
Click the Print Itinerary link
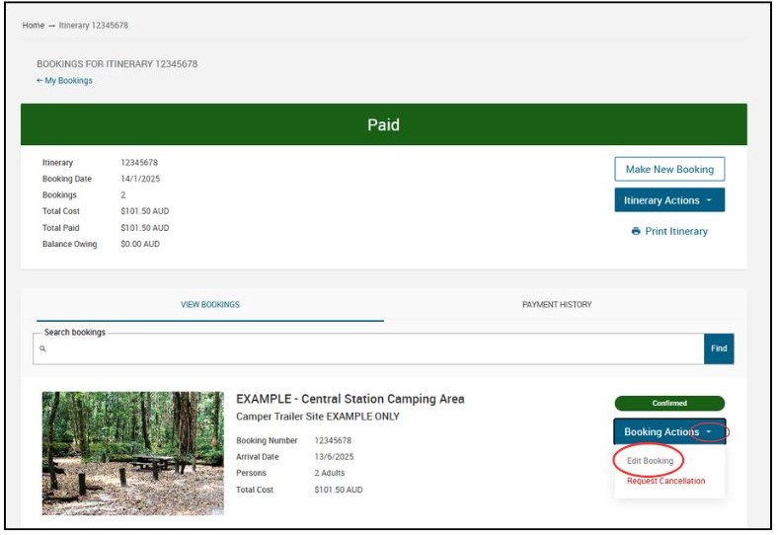[669, 231]
